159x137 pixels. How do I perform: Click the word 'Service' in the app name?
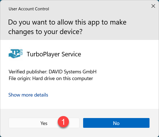pyautogui.click(x=71, y=54)
